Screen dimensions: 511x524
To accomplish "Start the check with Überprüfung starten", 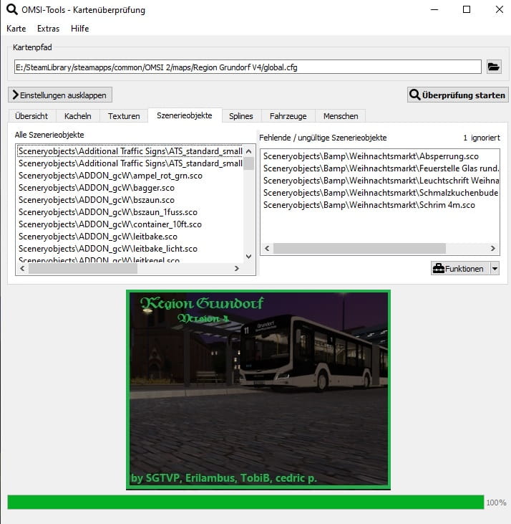I will click(x=457, y=95).
